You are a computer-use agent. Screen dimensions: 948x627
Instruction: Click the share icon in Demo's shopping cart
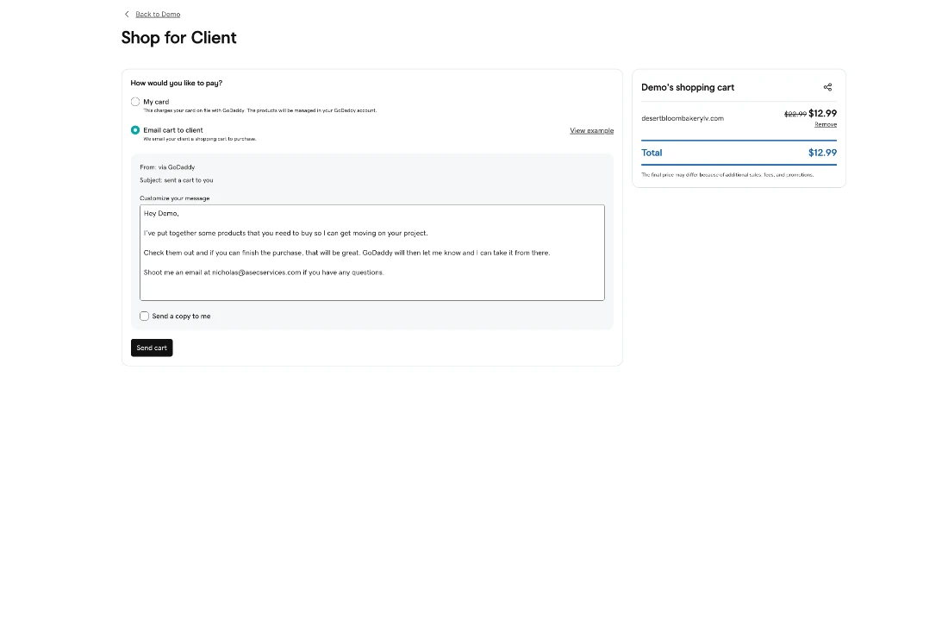pyautogui.click(x=827, y=87)
